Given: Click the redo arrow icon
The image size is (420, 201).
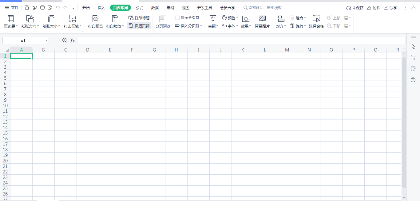Looking at the screenshot, I should tap(65, 8).
